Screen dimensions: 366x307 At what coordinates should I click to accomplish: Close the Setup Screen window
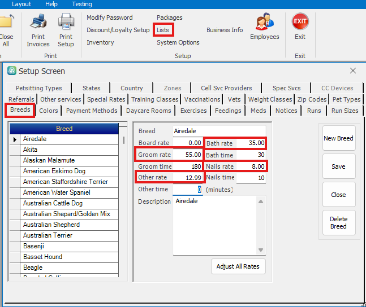pos(352,71)
